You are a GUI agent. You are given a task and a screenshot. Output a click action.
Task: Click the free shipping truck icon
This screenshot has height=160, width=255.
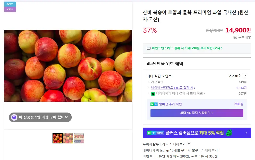[x=235, y=37]
